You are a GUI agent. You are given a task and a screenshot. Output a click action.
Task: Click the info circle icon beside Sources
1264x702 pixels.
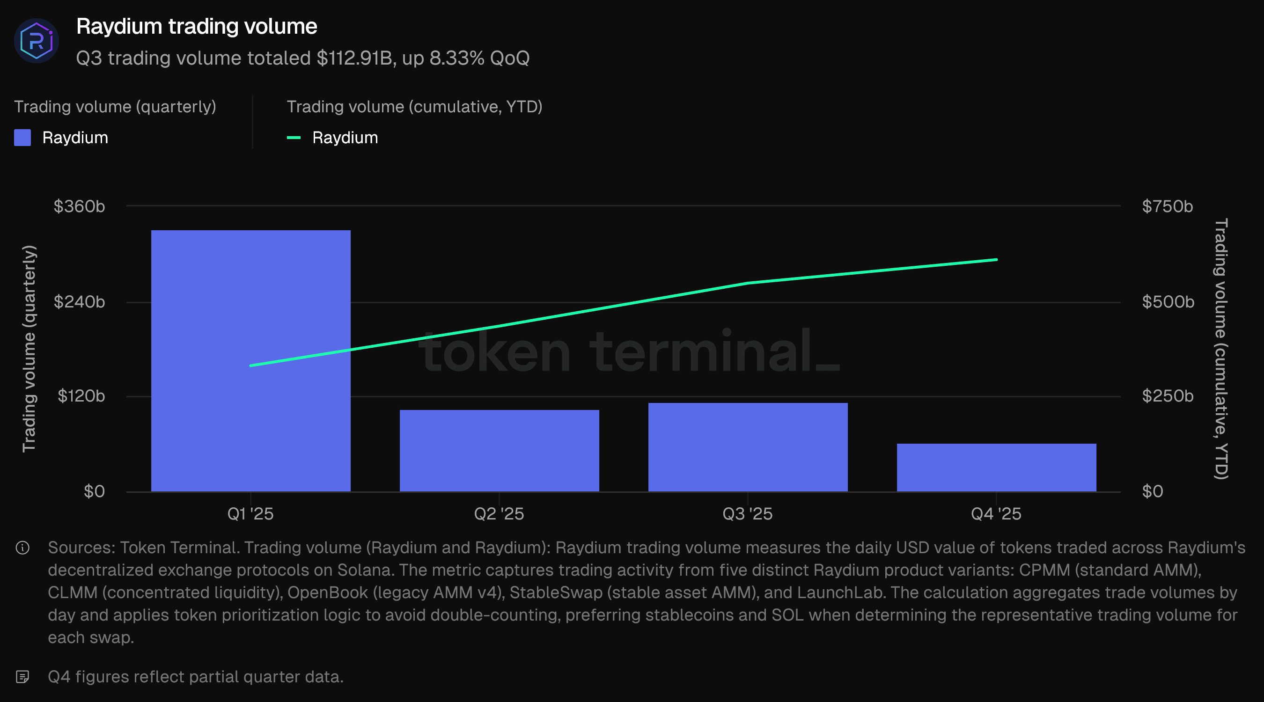click(22, 548)
